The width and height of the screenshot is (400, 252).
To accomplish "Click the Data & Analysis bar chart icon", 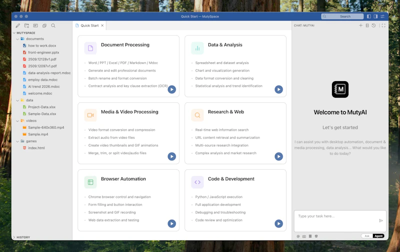I will click(x=197, y=48).
